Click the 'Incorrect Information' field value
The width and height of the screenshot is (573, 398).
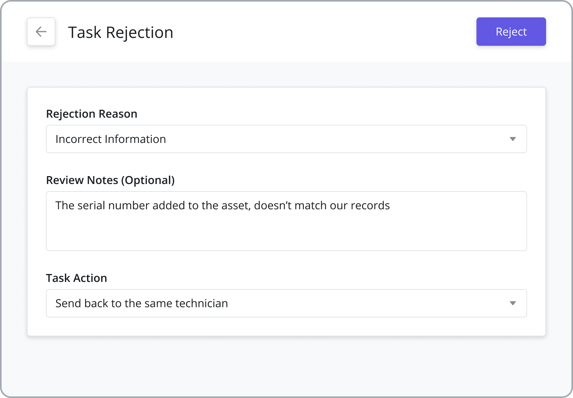click(x=111, y=139)
